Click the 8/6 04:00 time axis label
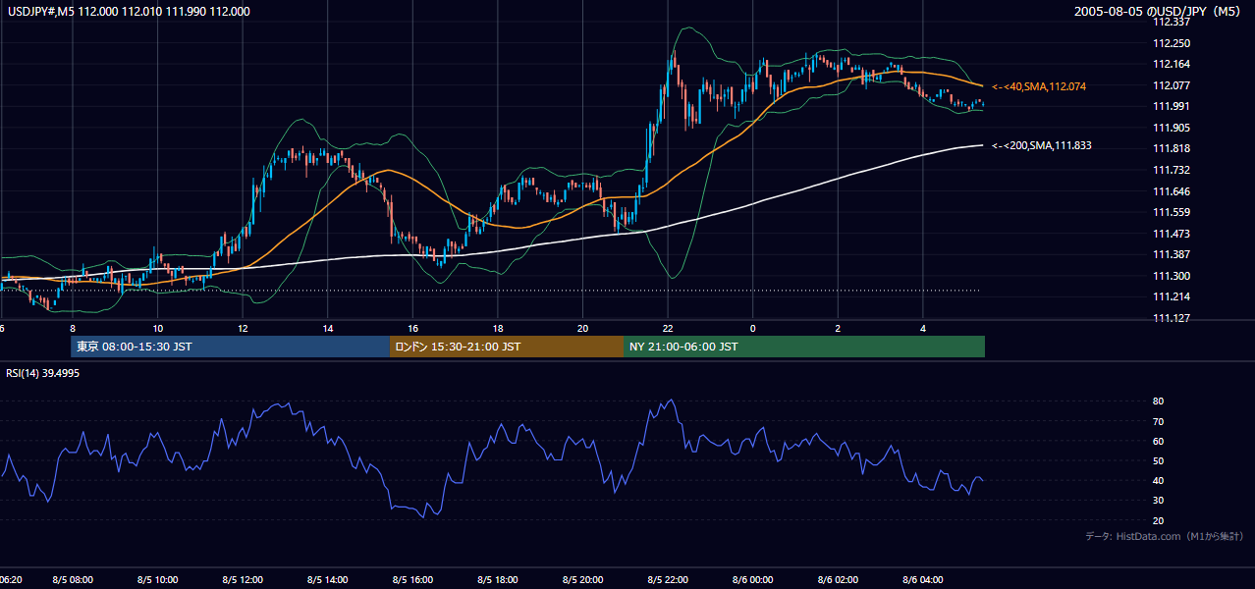Image resolution: width=1255 pixels, height=589 pixels. coord(924,580)
